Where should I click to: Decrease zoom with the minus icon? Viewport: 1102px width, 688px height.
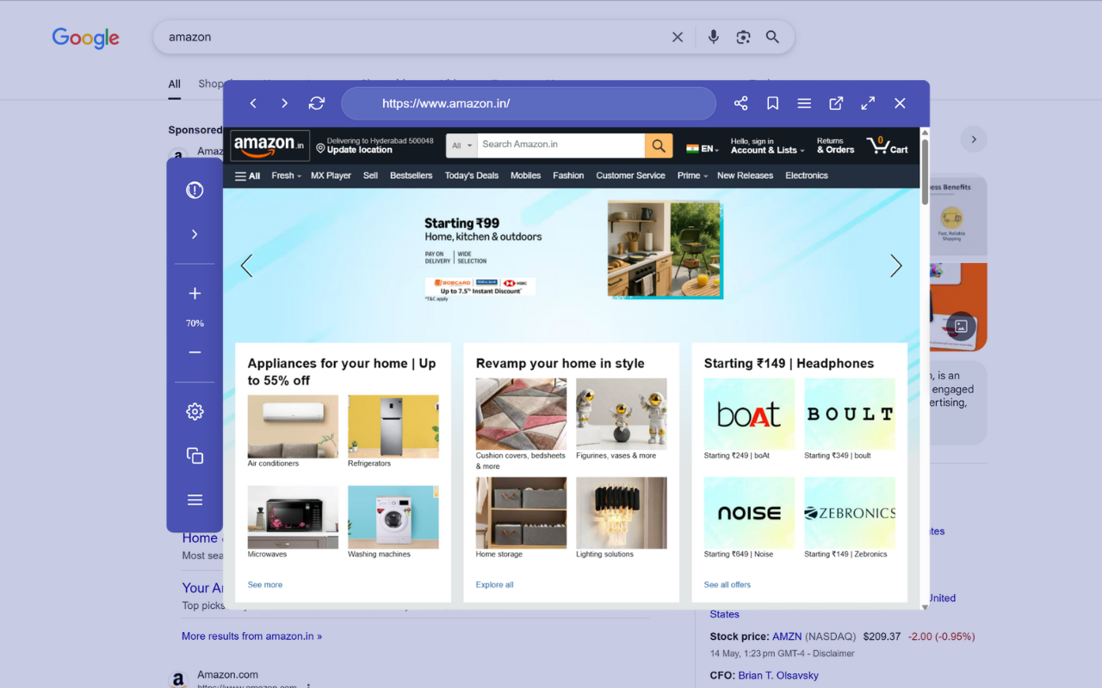point(195,353)
